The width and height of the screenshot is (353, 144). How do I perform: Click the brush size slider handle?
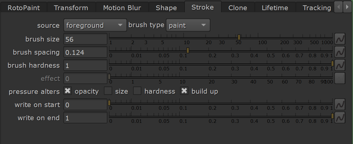(239, 37)
